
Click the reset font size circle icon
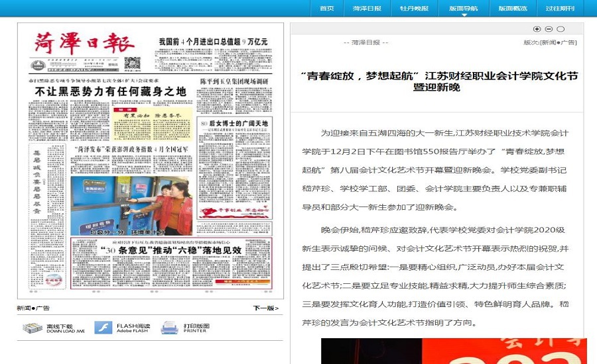(561, 29)
